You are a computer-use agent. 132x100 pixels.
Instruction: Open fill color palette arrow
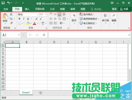31,23
